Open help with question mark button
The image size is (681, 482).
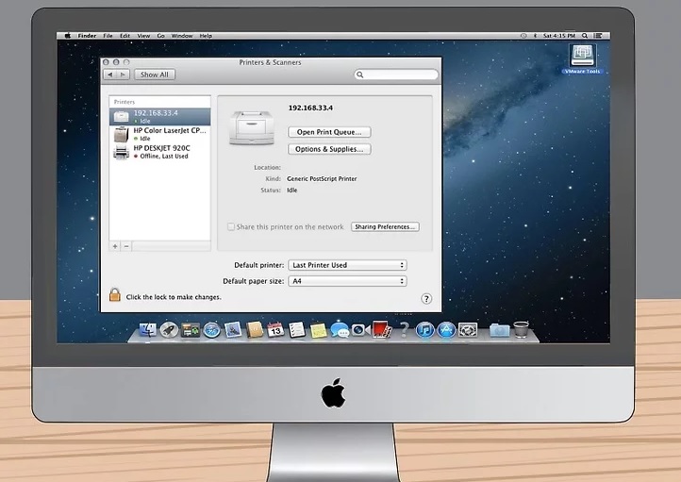pos(426,299)
